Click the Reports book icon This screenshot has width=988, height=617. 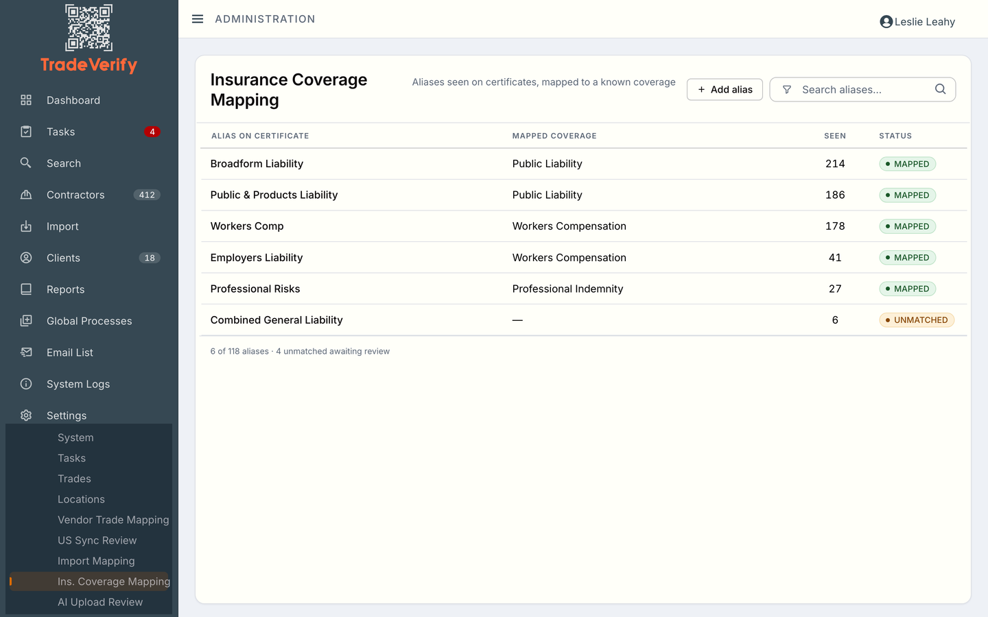(26, 289)
